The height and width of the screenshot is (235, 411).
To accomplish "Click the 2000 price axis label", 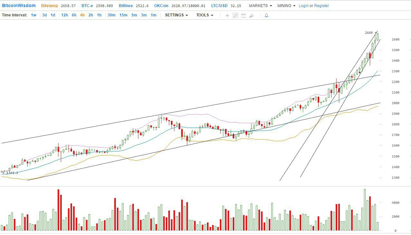I will point(396,103).
